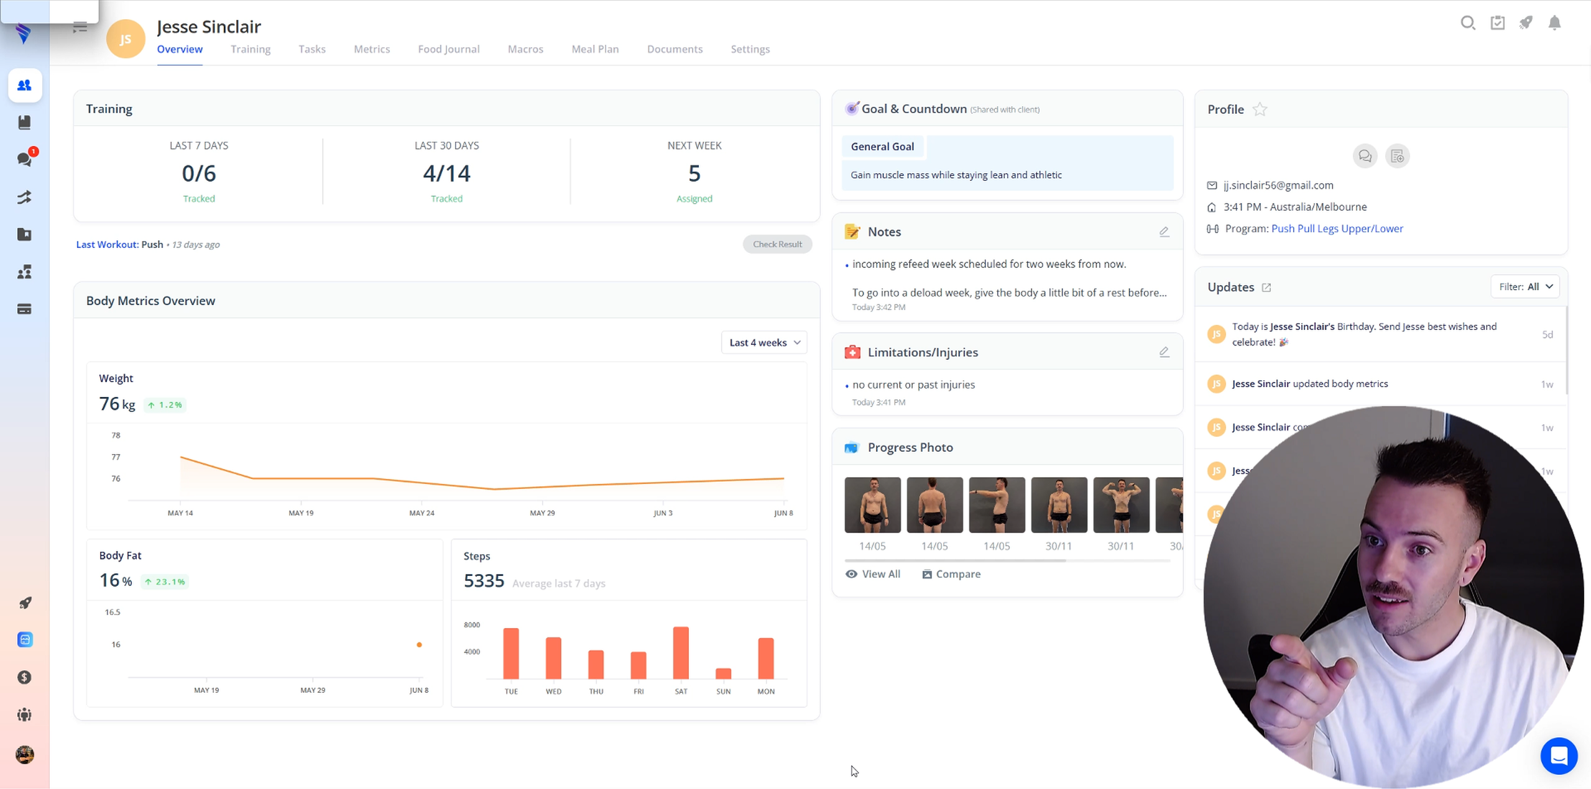Open the support chat bubble button
The height and width of the screenshot is (789, 1591).
click(x=1559, y=755)
